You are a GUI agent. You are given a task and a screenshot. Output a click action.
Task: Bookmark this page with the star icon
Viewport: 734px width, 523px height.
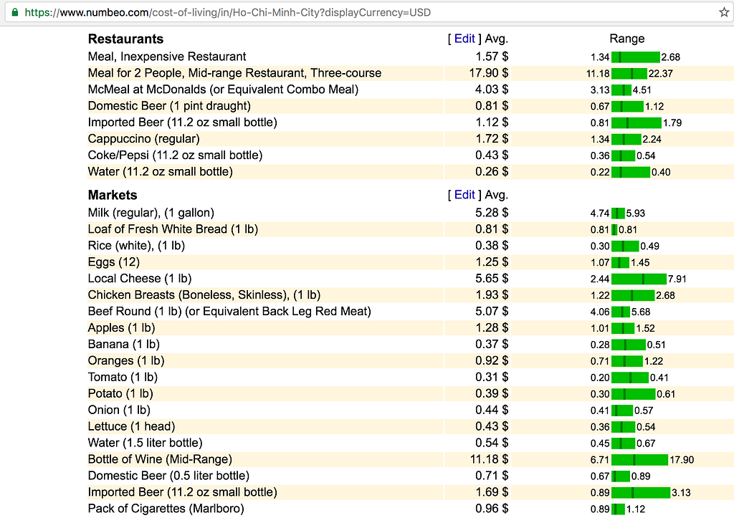724,13
